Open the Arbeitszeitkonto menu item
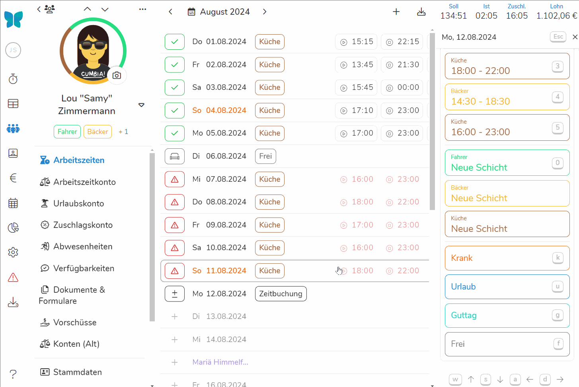This screenshot has width=579, height=387. pos(84,182)
